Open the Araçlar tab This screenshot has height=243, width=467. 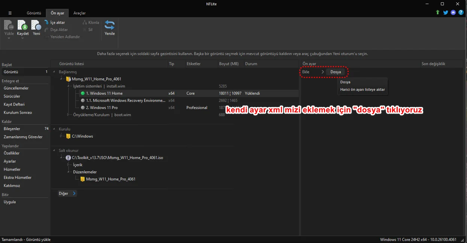click(79, 13)
